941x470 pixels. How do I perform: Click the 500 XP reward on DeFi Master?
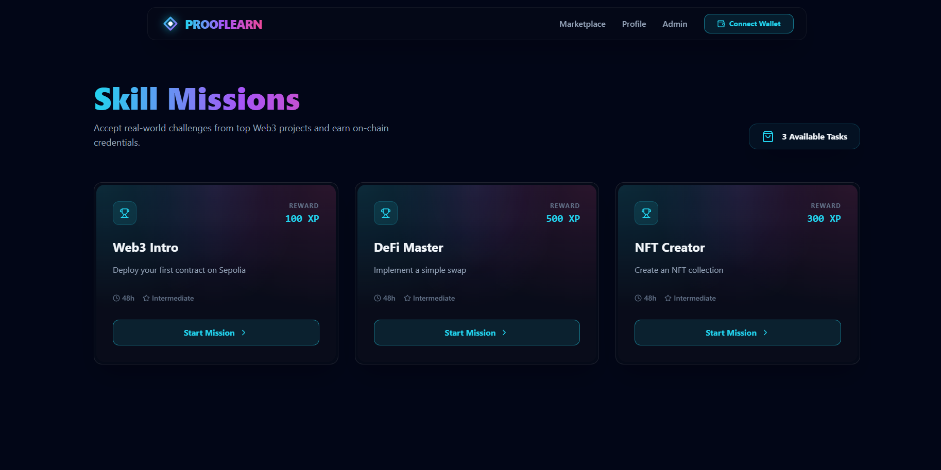click(562, 219)
